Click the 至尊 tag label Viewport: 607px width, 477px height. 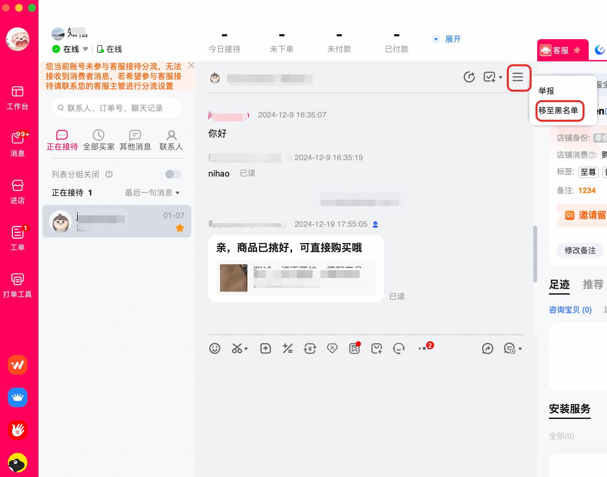588,172
